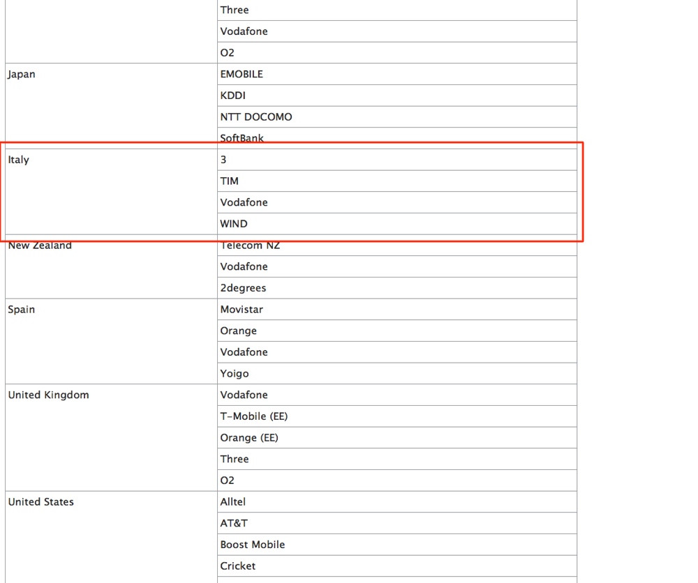Click the Japan country cell

click(22, 75)
